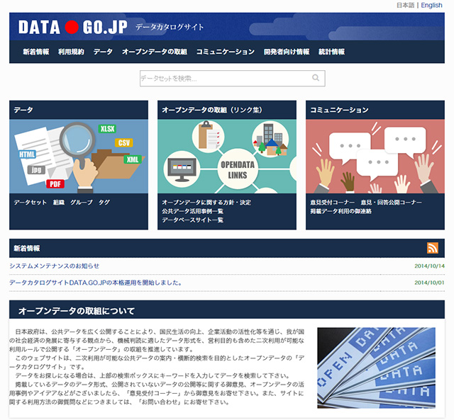This screenshot has height=420, width=454.
Task: Click the OPEN DATA cards photo
Action: coord(376,368)
